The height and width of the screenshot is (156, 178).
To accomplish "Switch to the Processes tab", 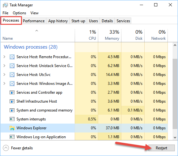I will click(x=11, y=20).
